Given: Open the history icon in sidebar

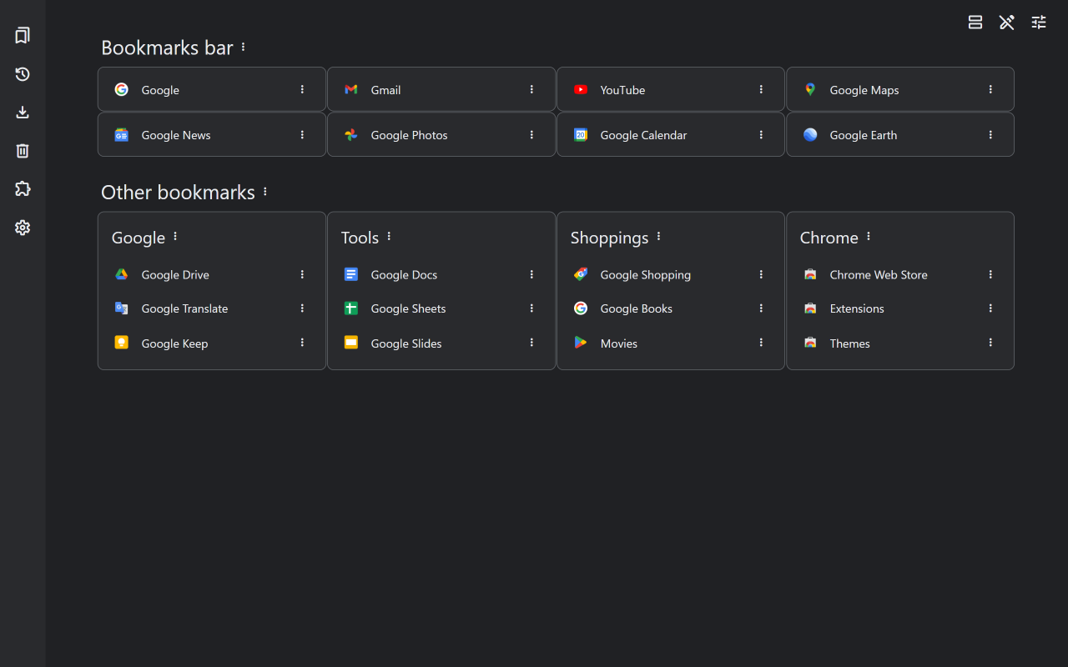Looking at the screenshot, I should [x=23, y=74].
